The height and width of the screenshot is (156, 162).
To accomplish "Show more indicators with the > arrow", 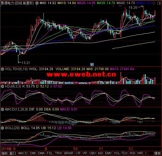I will pos(146,153).
